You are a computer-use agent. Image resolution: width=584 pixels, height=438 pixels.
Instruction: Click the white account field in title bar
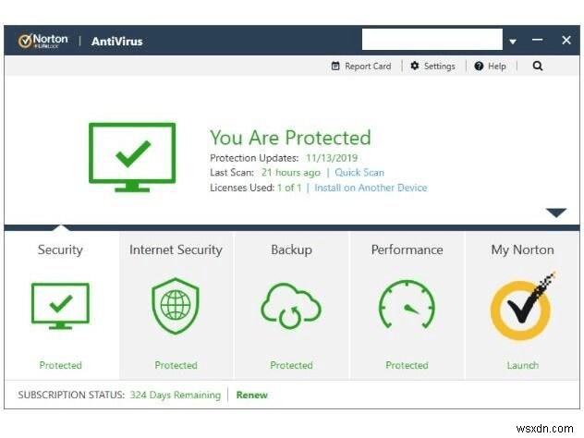(431, 40)
